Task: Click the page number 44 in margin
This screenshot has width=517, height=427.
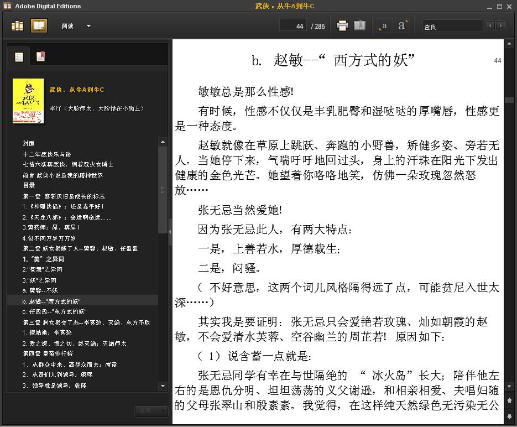Action: pyautogui.click(x=498, y=61)
